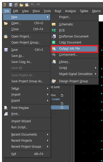Expand the Import submenu
This screenshot has height=162, width=103.
click(x=47, y=94)
